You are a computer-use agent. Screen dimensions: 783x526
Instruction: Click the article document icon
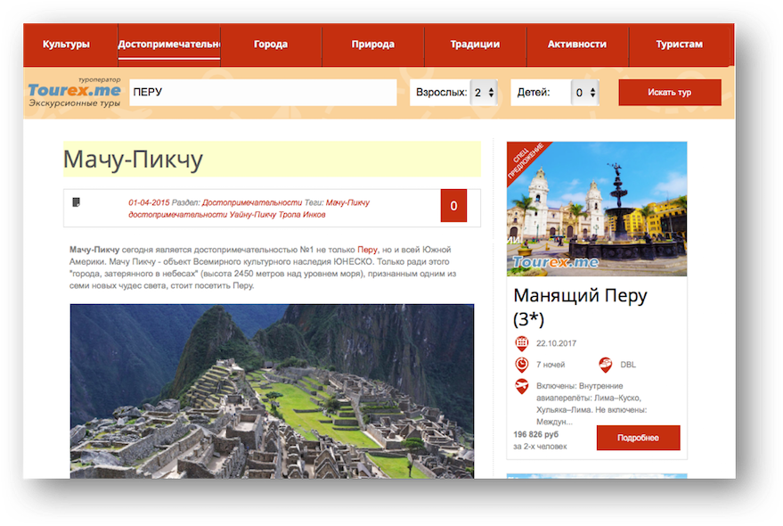[77, 202]
